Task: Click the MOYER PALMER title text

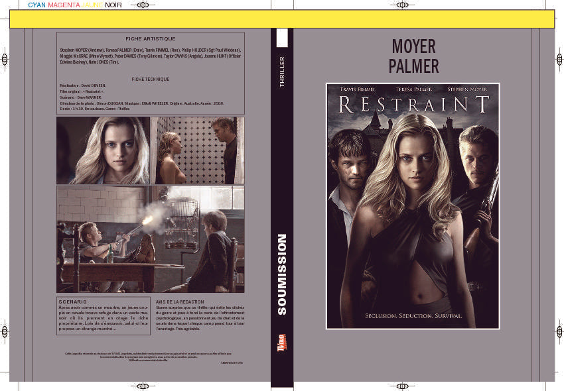Action: tap(413, 56)
